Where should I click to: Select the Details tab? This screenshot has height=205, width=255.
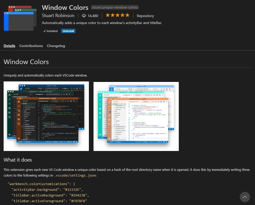pos(9,46)
